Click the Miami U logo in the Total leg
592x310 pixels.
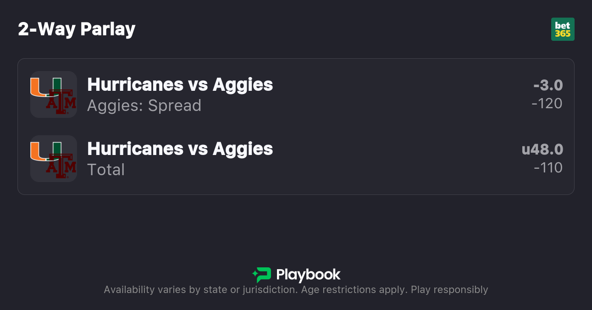[45, 151]
